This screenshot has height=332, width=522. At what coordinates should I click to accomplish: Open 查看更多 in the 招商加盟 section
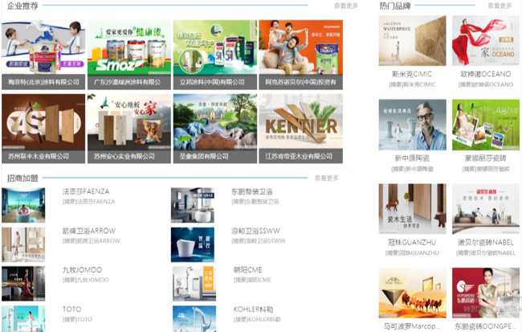327,178
